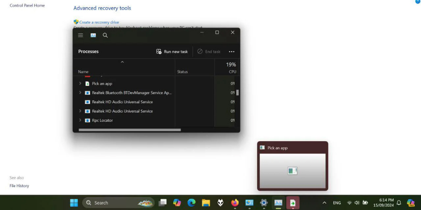The width and height of the screenshot is (421, 210).
Task: Expand the Rpc Locator process
Action: tap(80, 120)
